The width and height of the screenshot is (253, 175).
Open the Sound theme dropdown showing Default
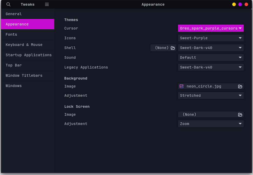[x=210, y=57]
